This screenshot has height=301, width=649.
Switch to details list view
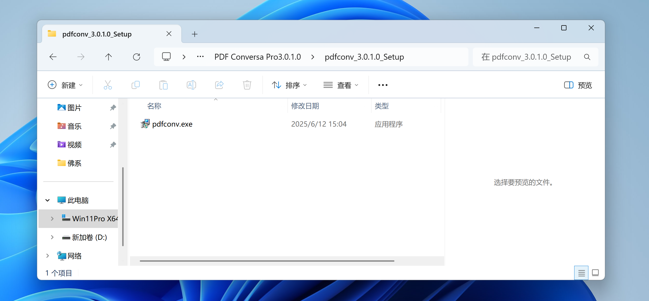coord(581,273)
